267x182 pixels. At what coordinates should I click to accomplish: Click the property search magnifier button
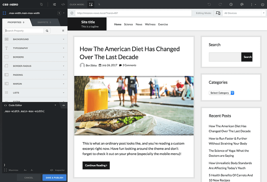[47, 31]
